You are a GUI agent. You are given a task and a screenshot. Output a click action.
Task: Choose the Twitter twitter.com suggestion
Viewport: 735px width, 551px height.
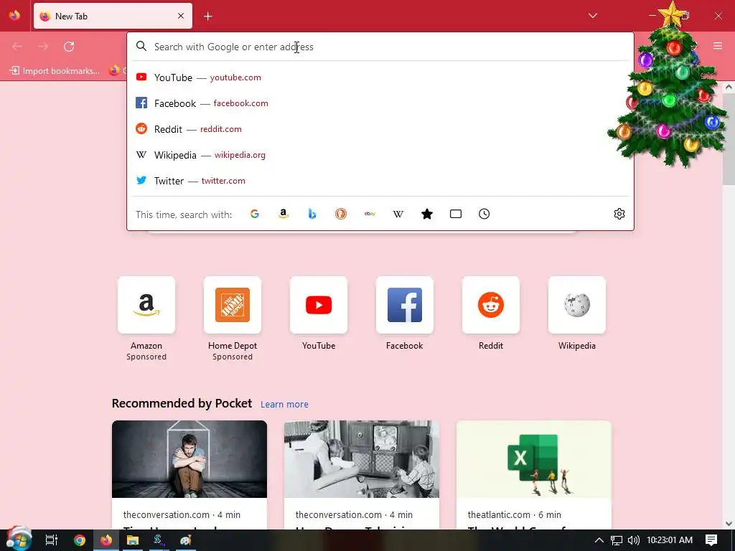[380, 180]
